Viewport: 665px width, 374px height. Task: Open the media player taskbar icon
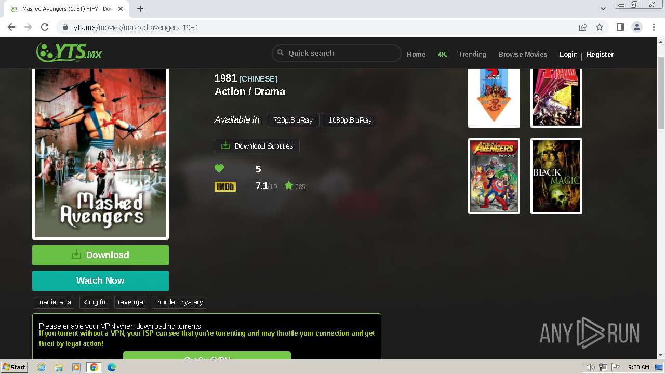coord(76,367)
